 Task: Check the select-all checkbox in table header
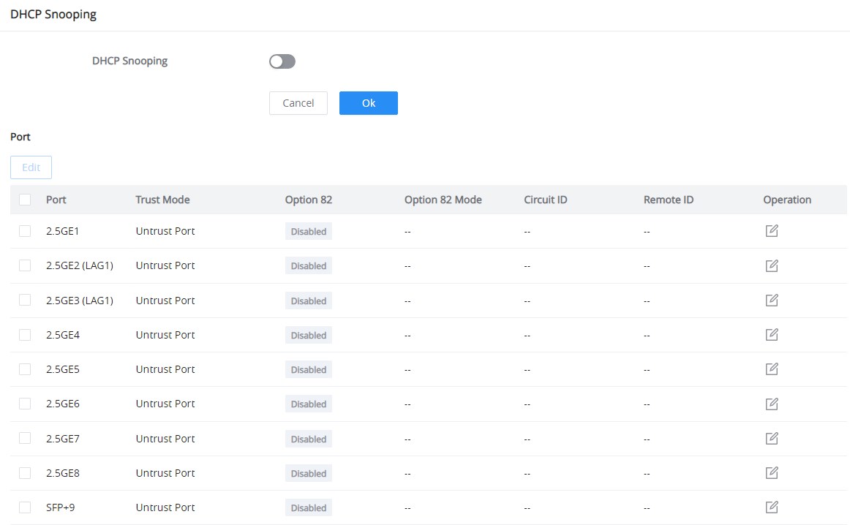point(25,200)
